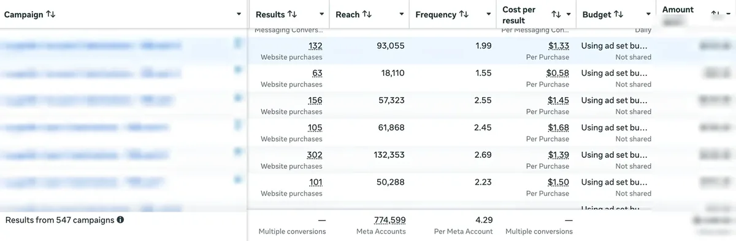Click the 1.55 frequency value

pos(483,73)
